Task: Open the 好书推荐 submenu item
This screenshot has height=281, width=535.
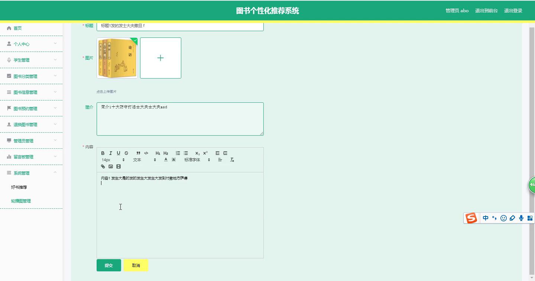Action: (x=19, y=187)
